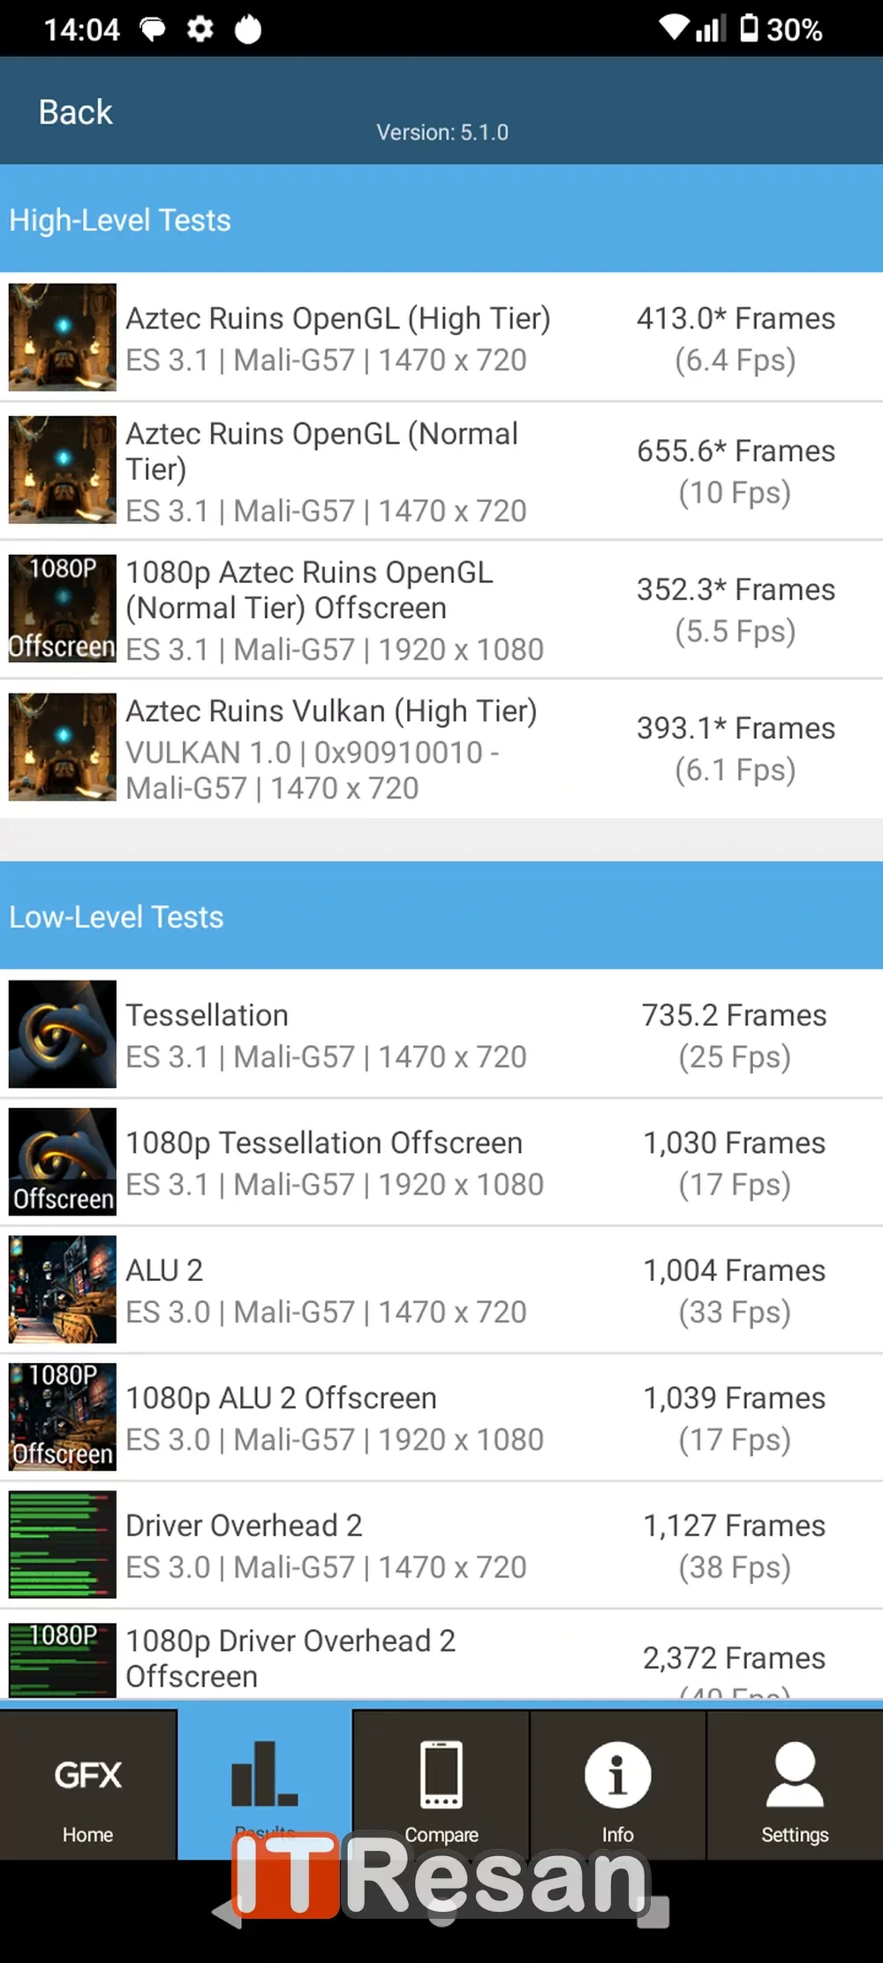
Task: Select the 1080p ALU 2 Offscreen result
Action: [334, 1417]
